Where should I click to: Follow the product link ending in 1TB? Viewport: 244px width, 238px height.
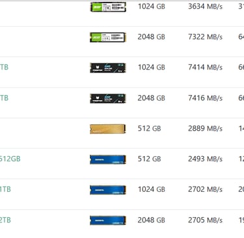coord(5,189)
